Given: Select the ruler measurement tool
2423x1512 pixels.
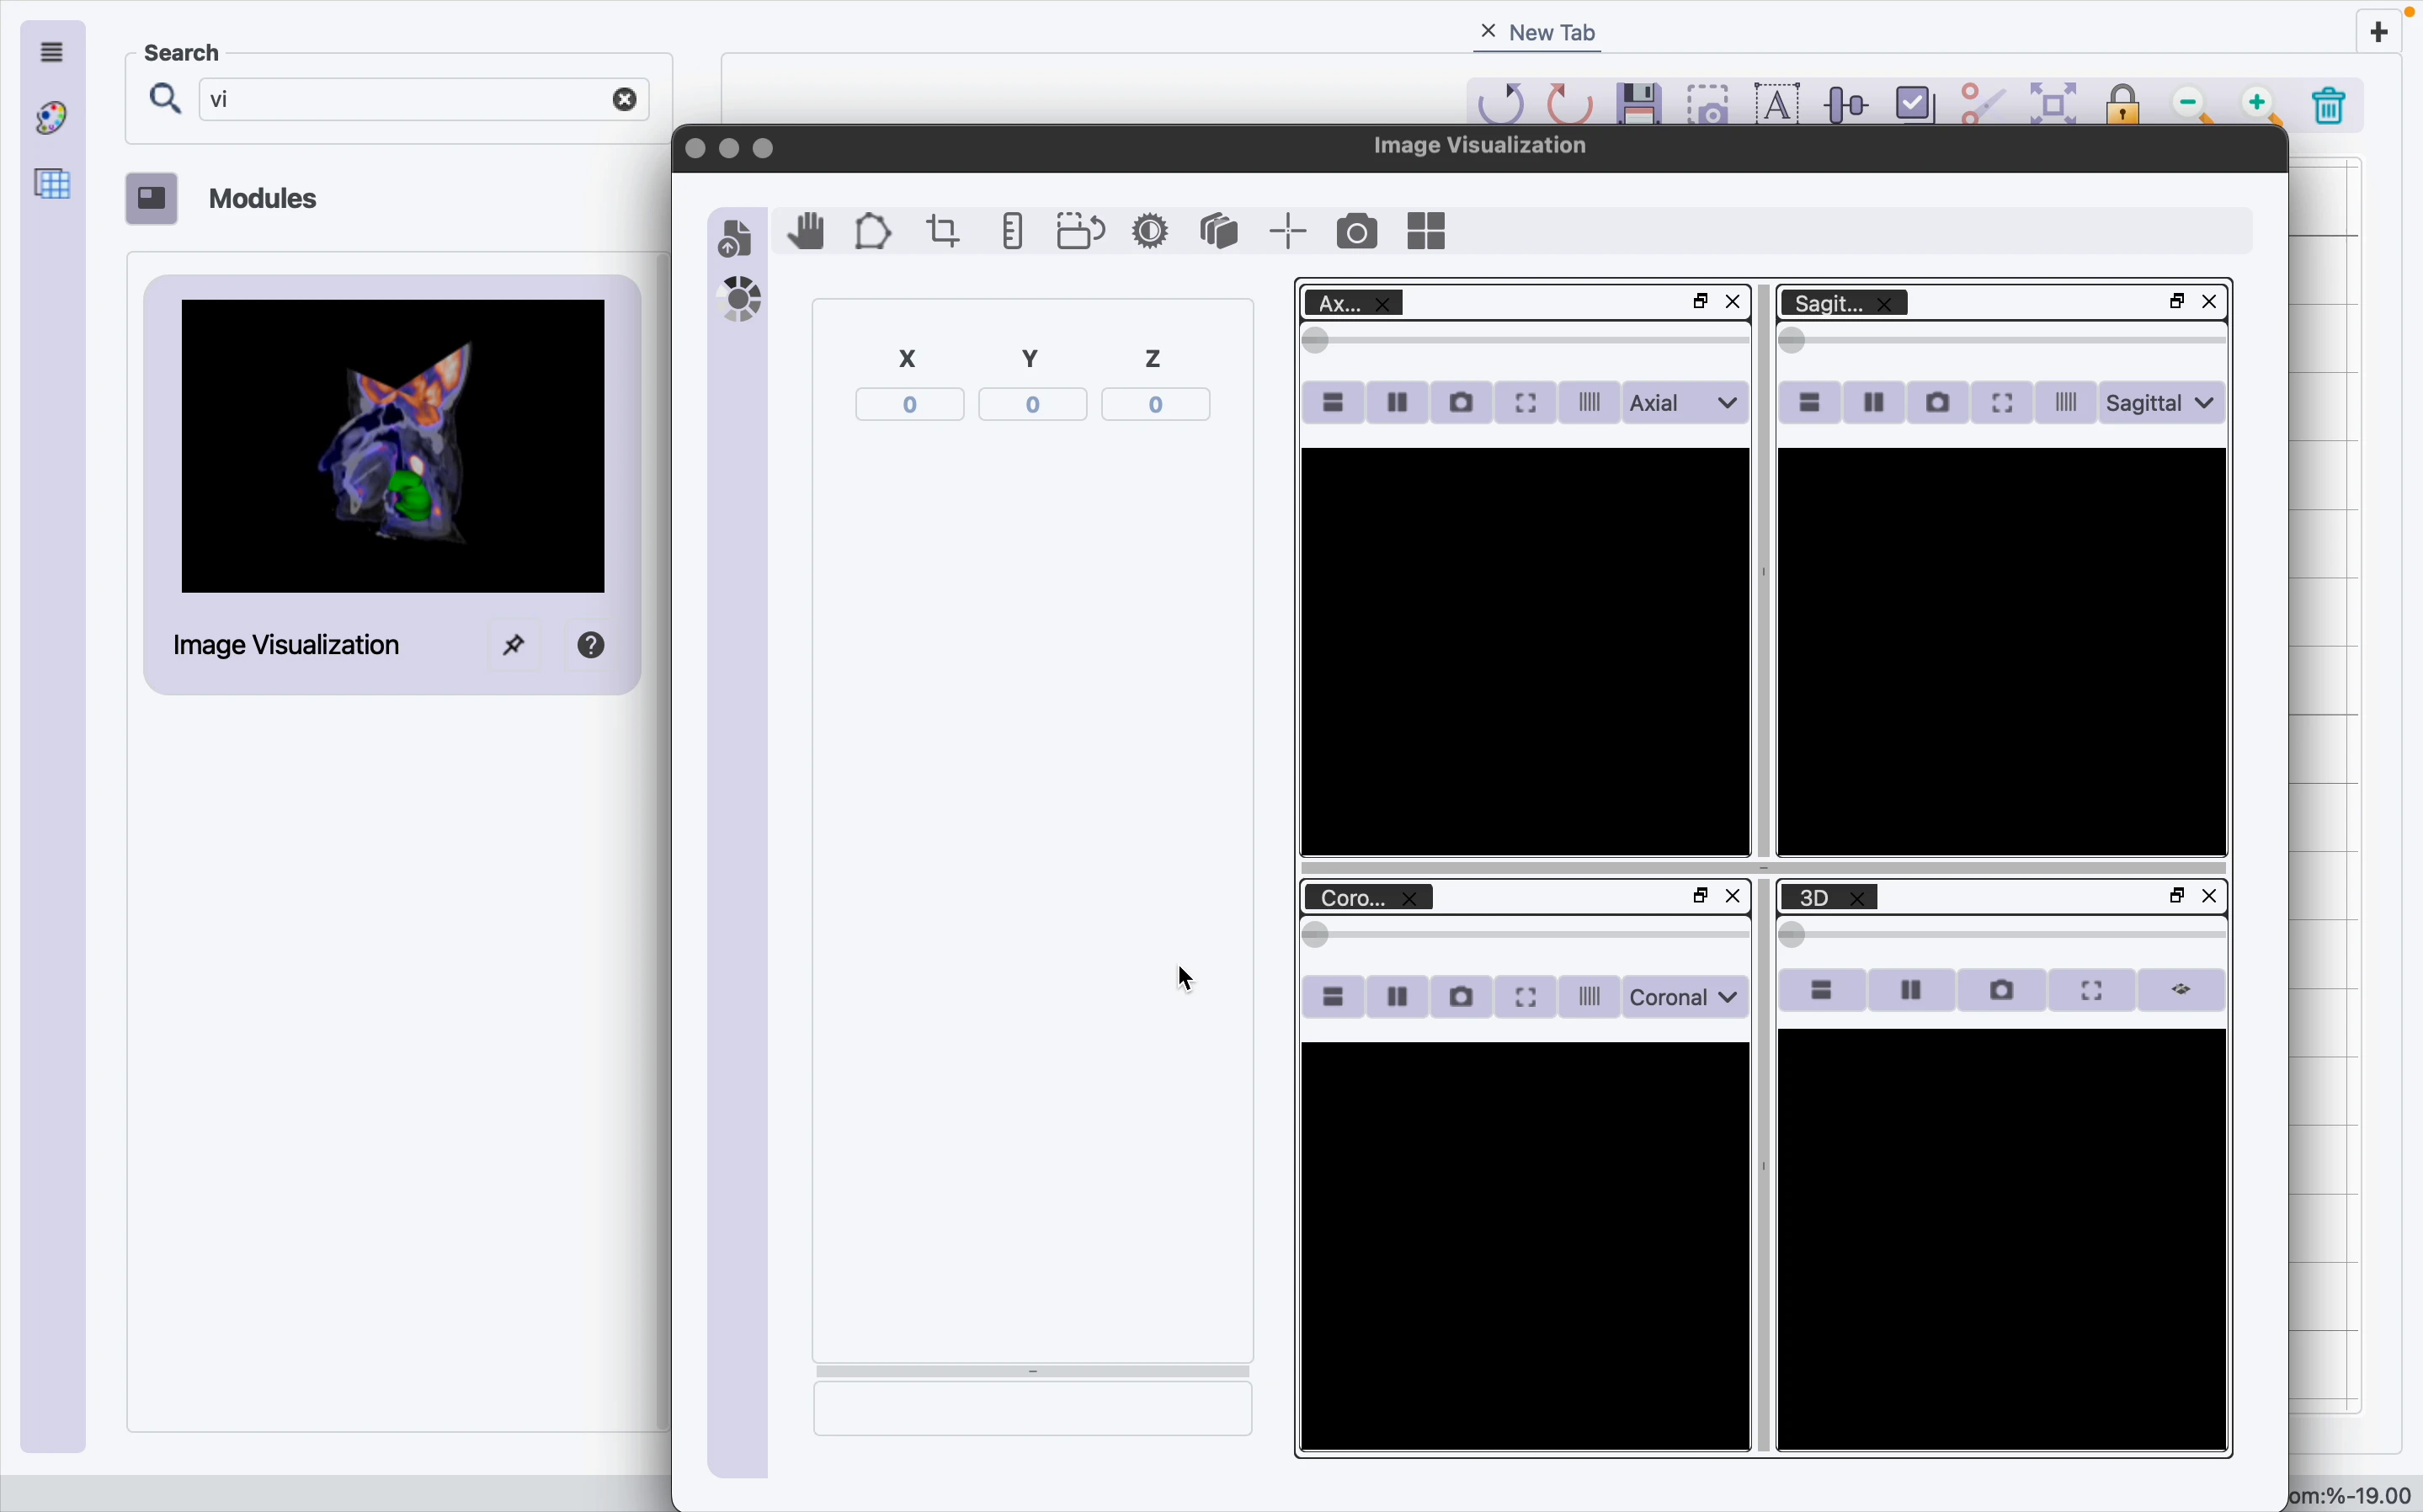Looking at the screenshot, I should click(1013, 233).
